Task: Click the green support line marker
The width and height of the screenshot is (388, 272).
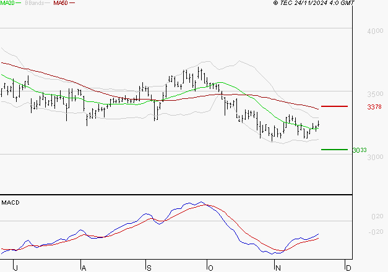Action: 334,150
